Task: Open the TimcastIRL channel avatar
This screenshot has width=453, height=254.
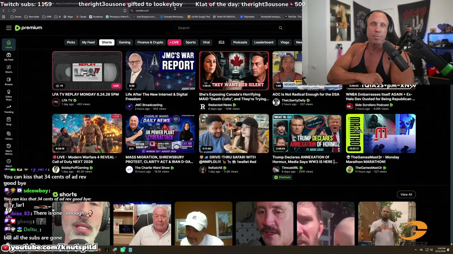Action: coord(276,169)
